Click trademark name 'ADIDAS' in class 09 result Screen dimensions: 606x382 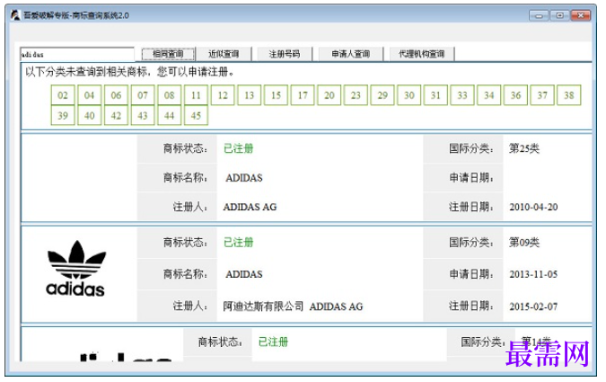(244, 274)
